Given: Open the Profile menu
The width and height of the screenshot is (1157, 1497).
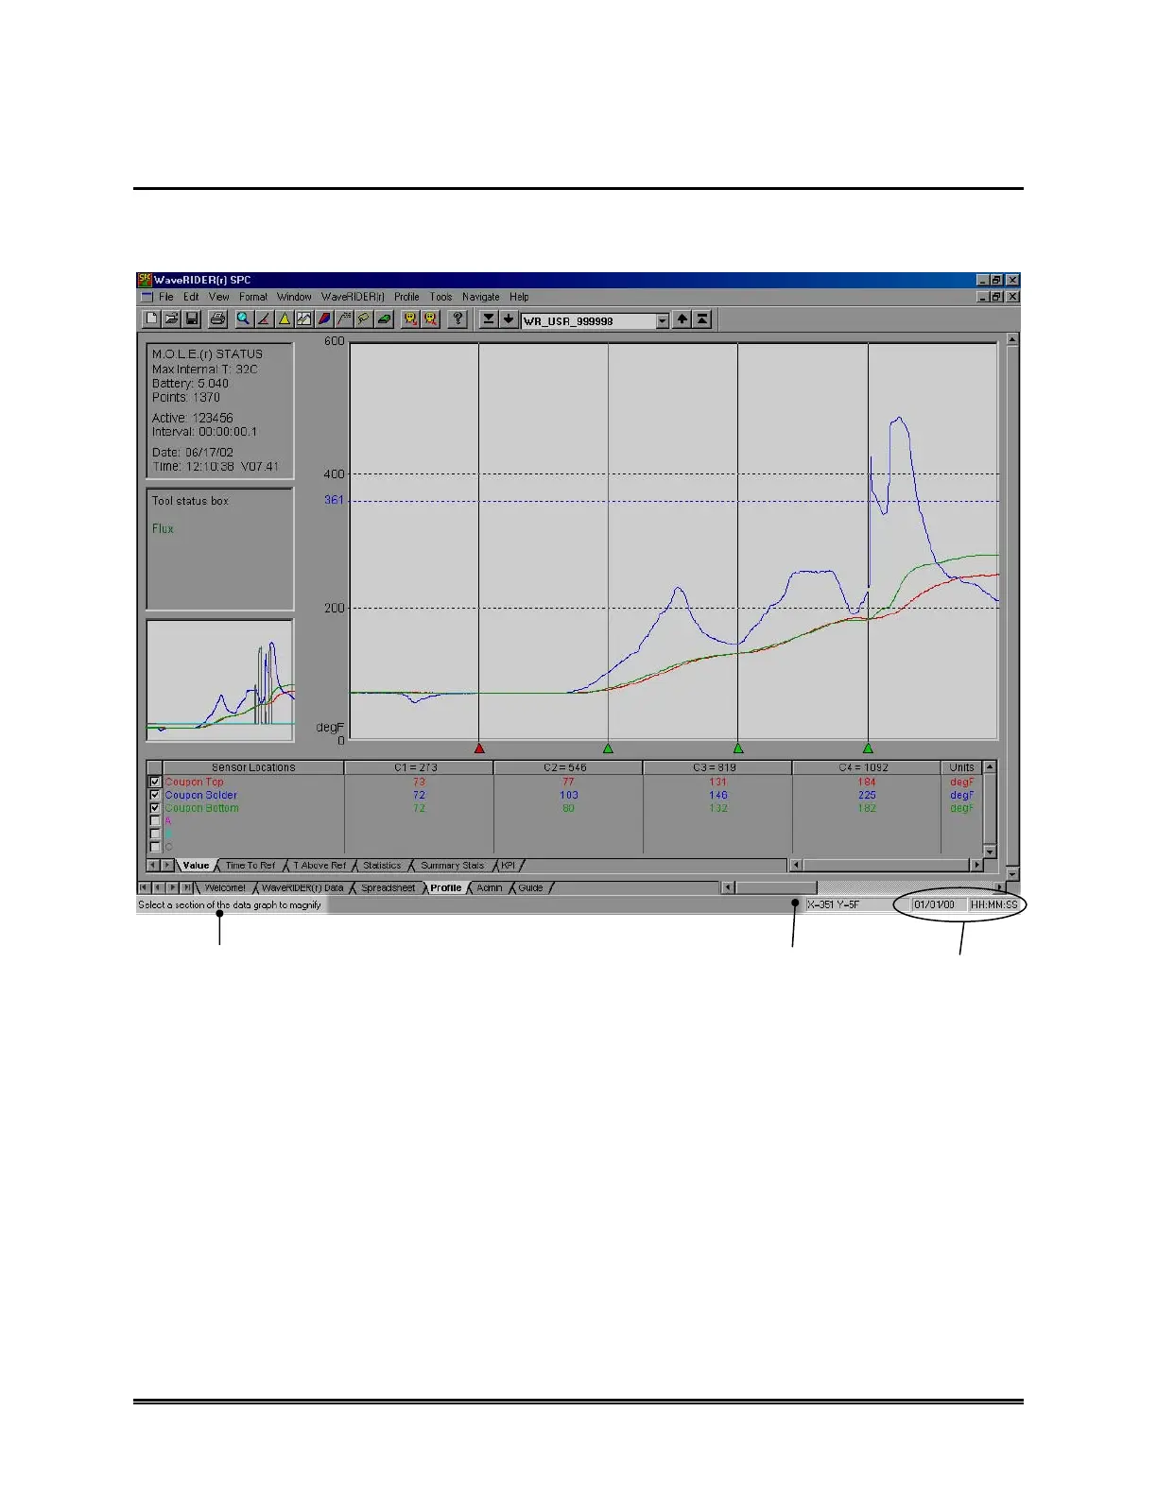Looking at the screenshot, I should pos(406,297).
